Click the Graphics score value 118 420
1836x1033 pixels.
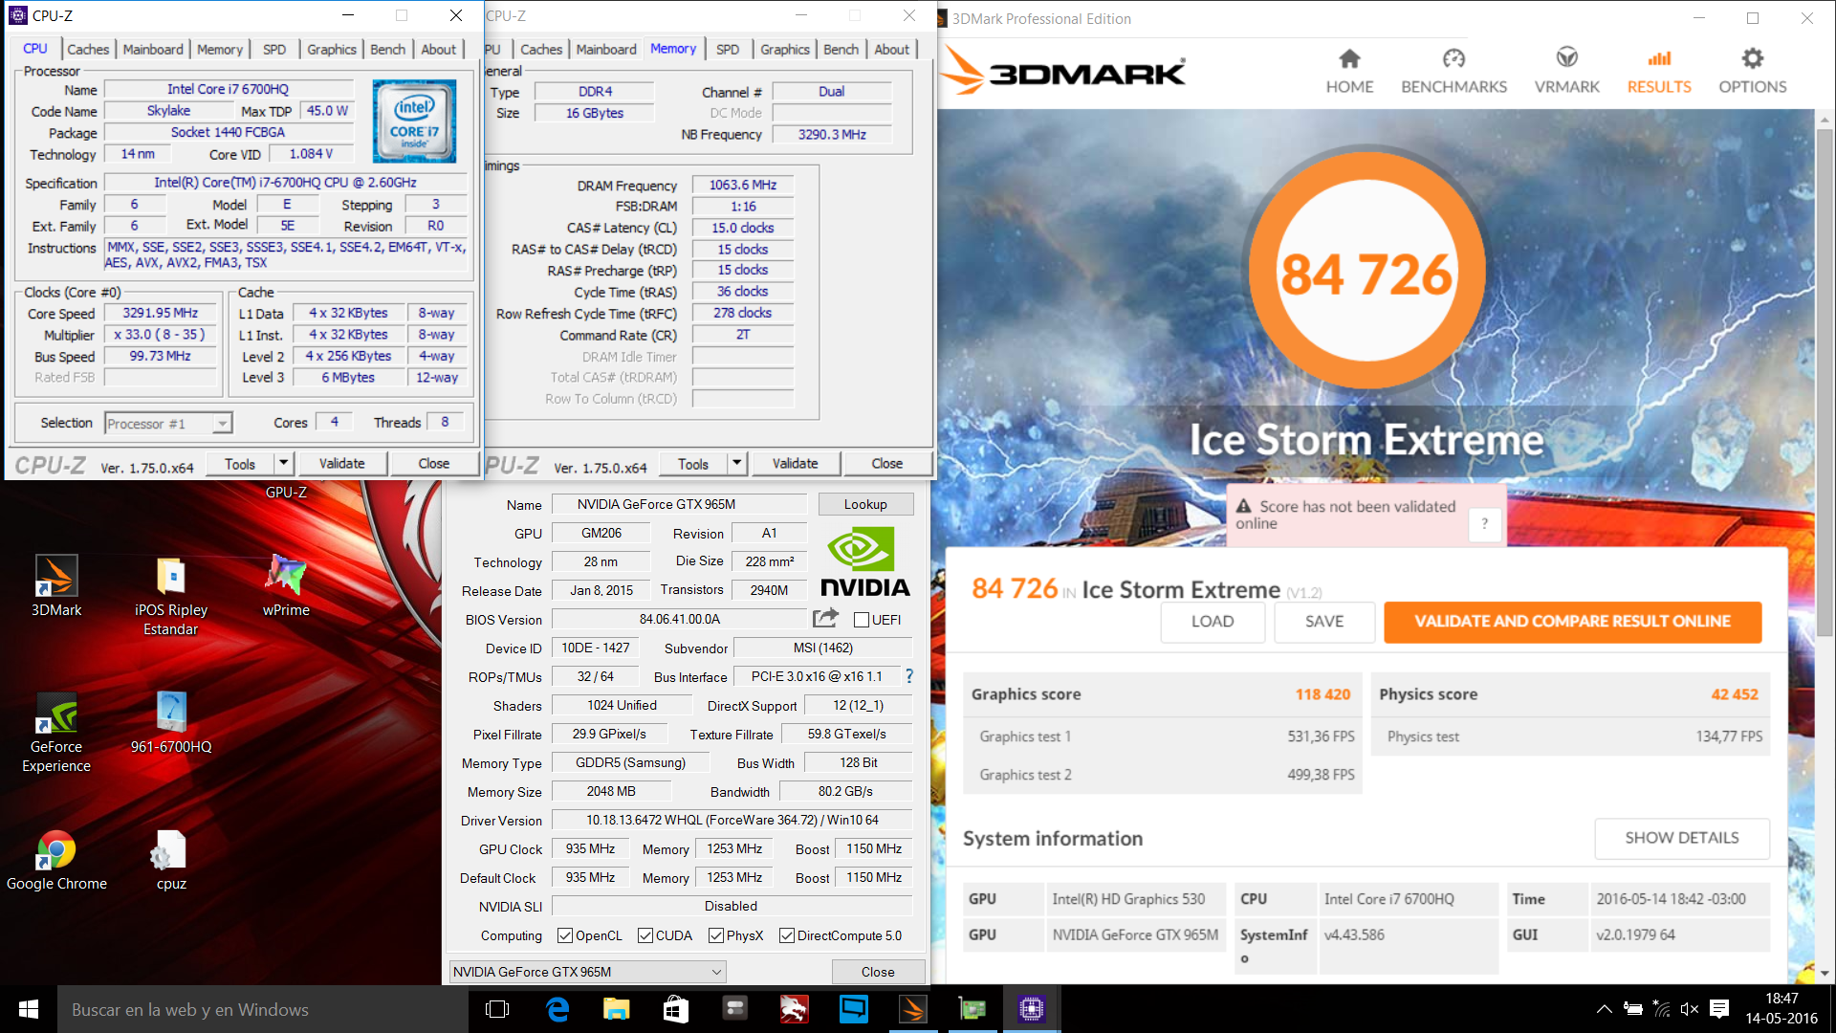pyautogui.click(x=1322, y=694)
